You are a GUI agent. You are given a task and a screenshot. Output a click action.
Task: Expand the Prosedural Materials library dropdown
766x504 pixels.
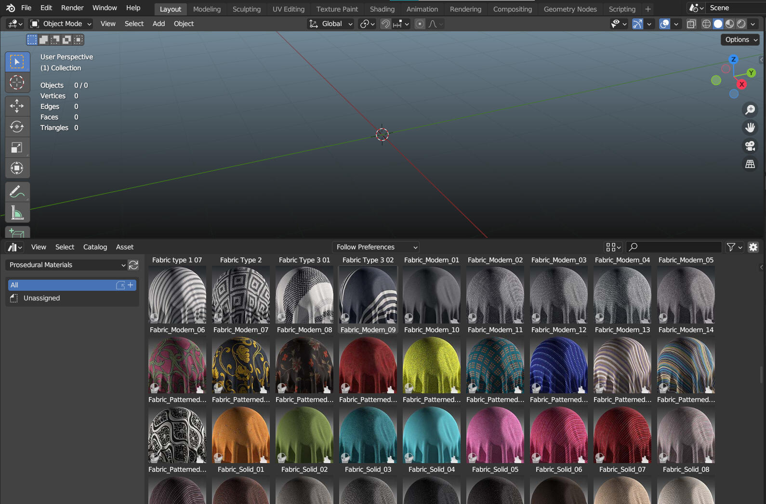coord(66,265)
